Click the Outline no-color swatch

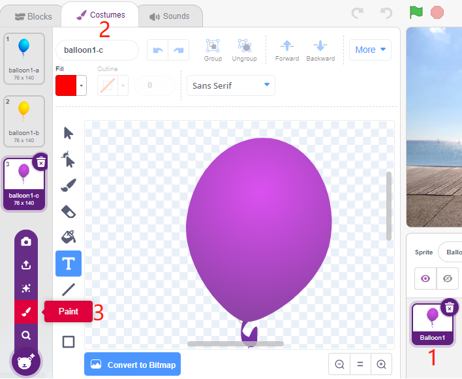pyautogui.click(x=108, y=85)
